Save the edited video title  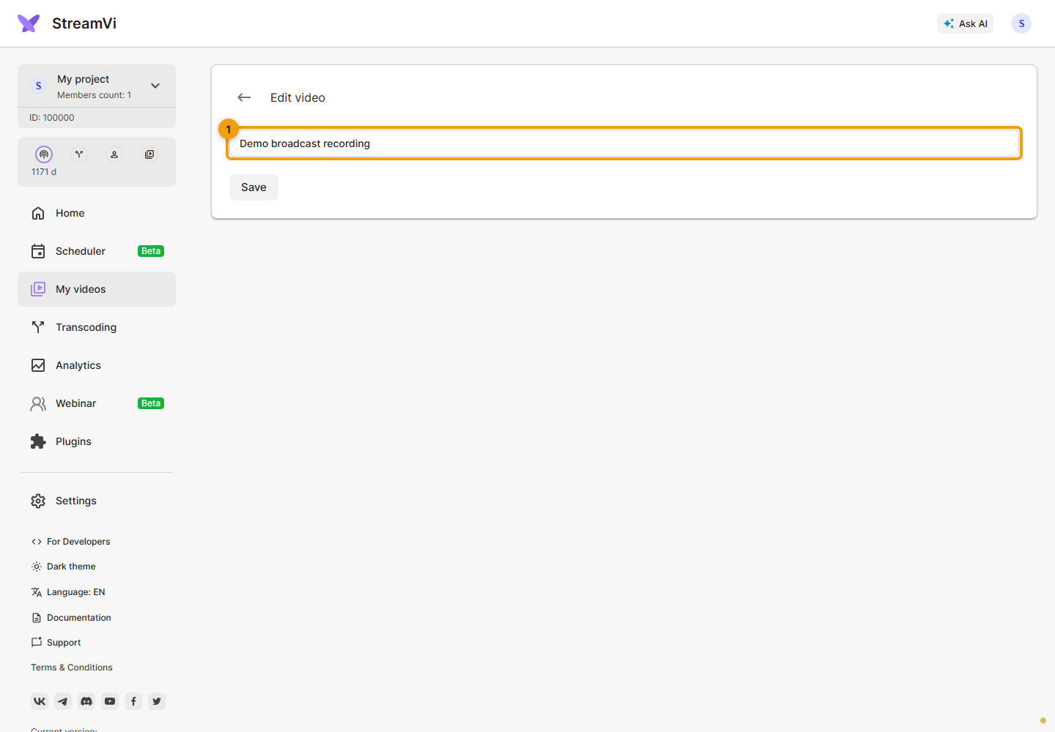point(253,187)
